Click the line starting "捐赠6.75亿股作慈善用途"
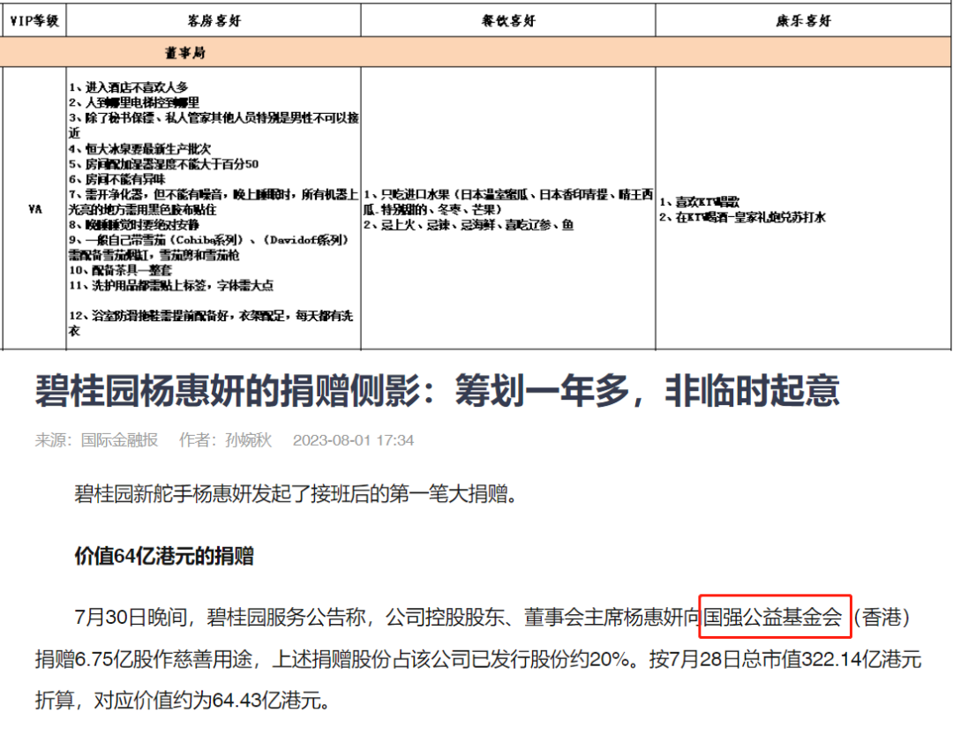Image resolution: width=953 pixels, height=735 pixels. tap(478, 659)
